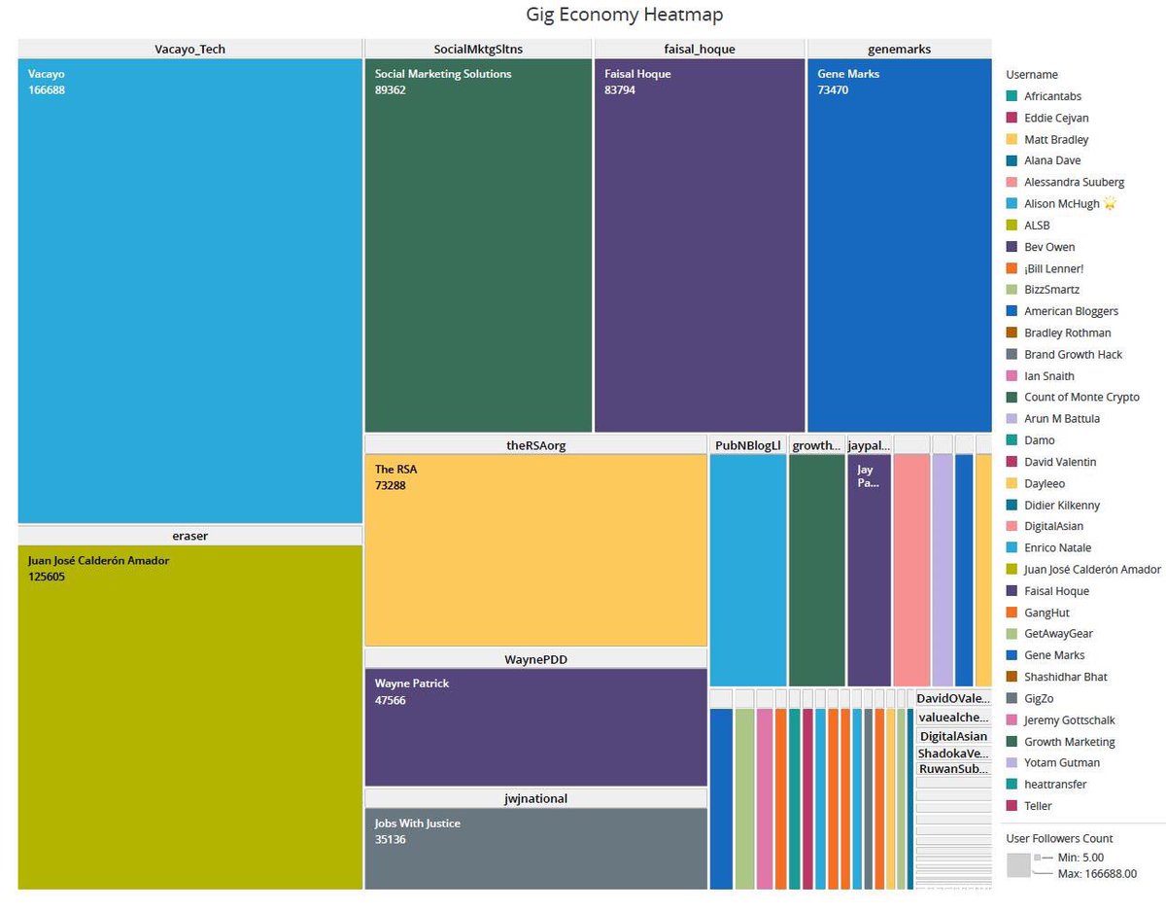Select GangHut legend entry

pyautogui.click(x=1039, y=613)
